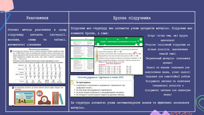This screenshot has height=115, width=204.
Task: Click the text 'елементи будови, а саме:'
Action: pyautogui.click(x=90, y=33)
